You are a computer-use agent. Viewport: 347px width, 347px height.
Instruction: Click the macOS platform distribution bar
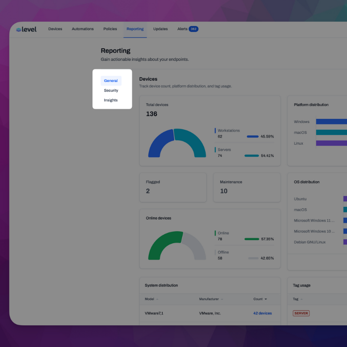coord(331,132)
